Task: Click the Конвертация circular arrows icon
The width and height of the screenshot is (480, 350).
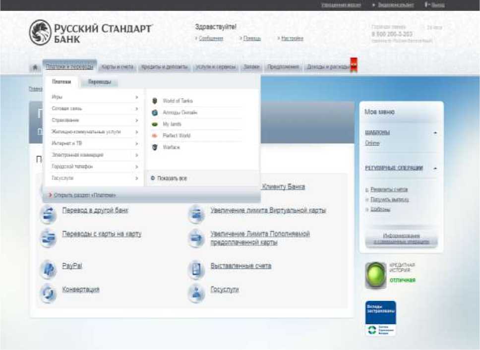Action: (49, 293)
